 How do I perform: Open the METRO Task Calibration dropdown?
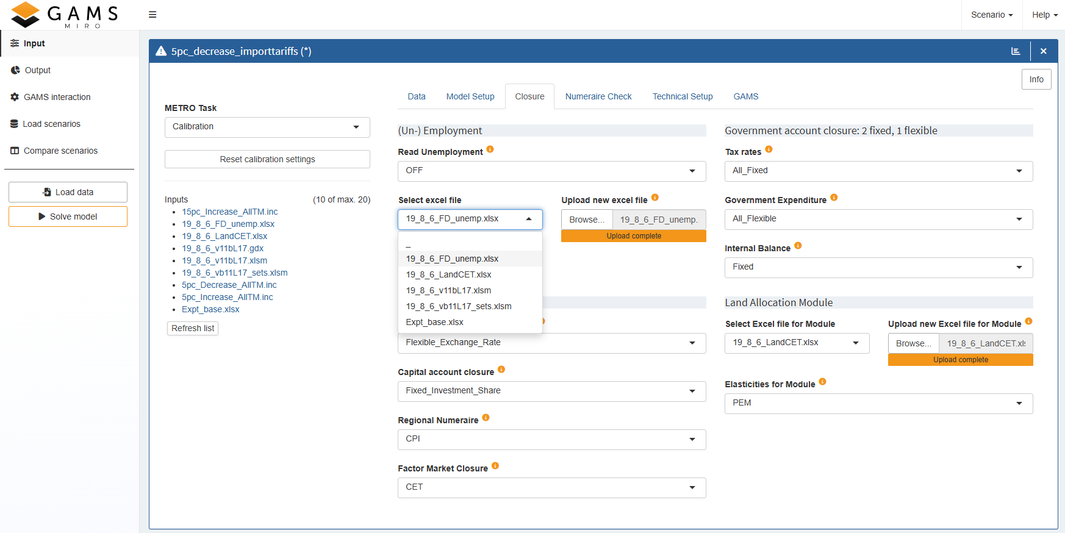(x=267, y=127)
